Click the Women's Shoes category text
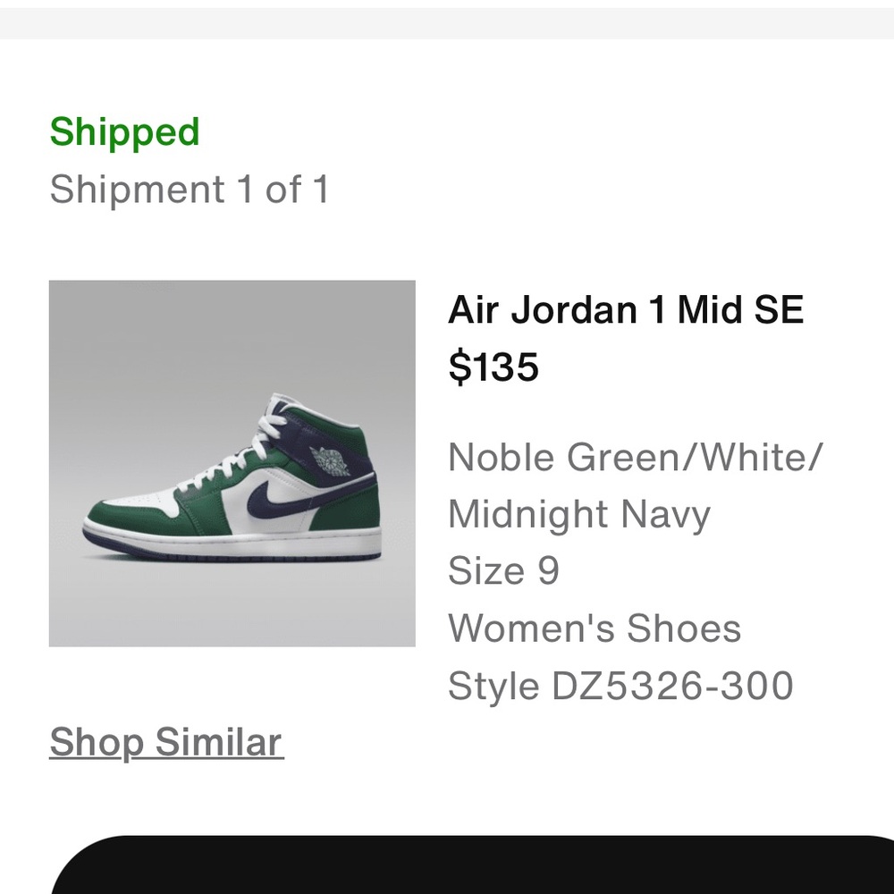 coord(595,628)
